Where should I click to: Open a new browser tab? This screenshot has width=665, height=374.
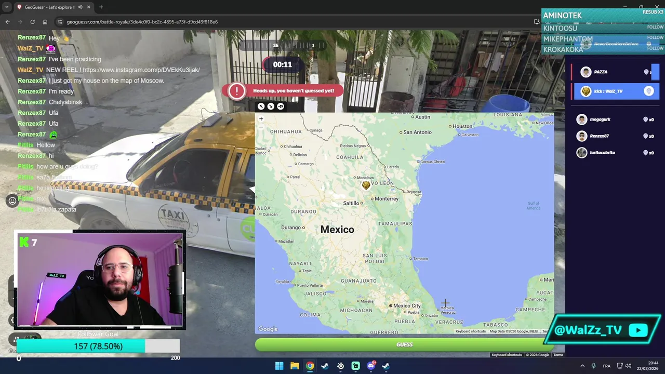[101, 7]
